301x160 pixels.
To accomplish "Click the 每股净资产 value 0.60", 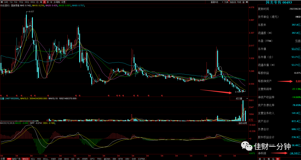I will [298, 81].
